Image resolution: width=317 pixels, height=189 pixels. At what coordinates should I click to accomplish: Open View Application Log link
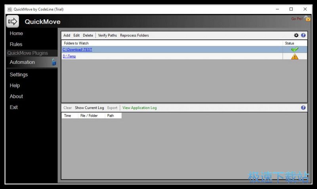[x=139, y=108]
